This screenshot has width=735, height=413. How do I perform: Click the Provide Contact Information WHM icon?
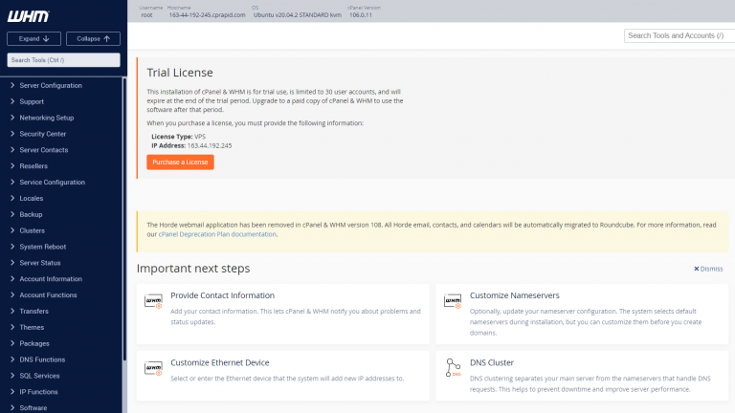point(153,301)
